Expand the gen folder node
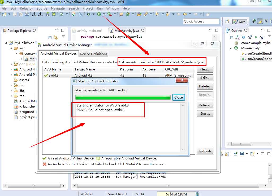272x196 pixels. point(11,64)
